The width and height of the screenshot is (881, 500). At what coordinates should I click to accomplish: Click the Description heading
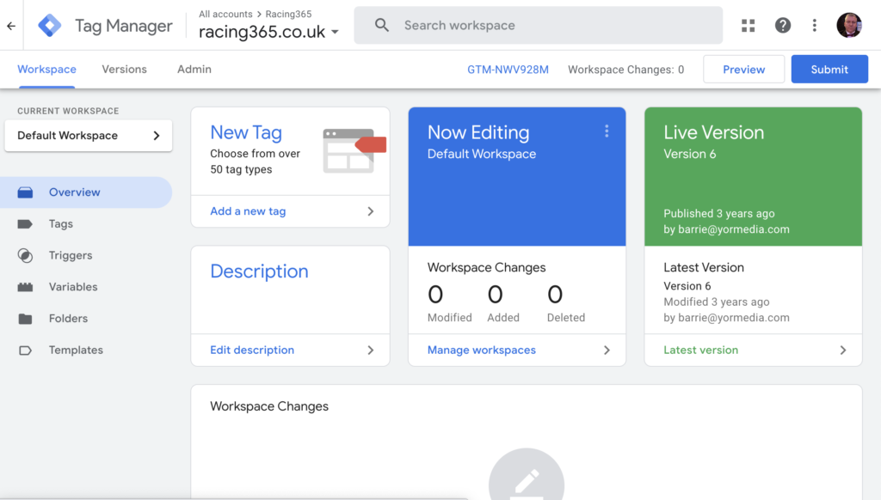(259, 271)
